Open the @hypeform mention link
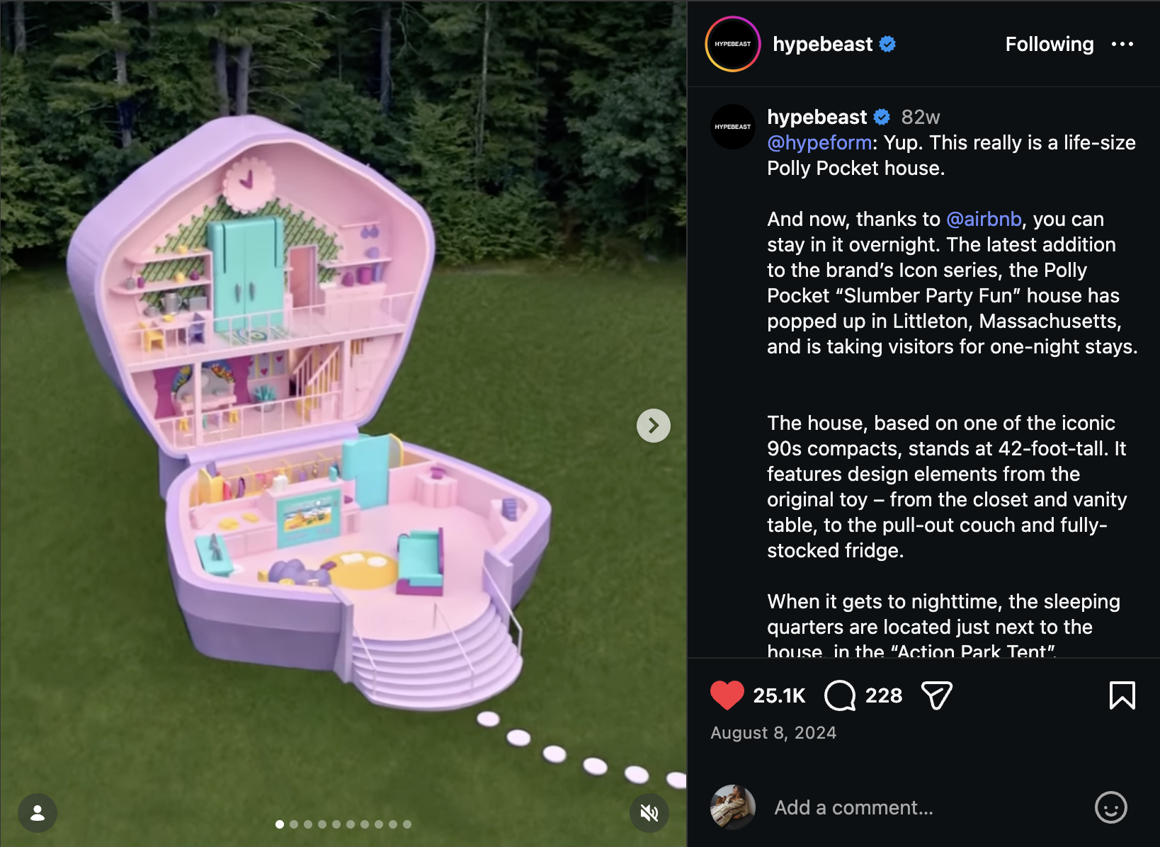Image resolution: width=1160 pixels, height=847 pixels. [x=819, y=142]
